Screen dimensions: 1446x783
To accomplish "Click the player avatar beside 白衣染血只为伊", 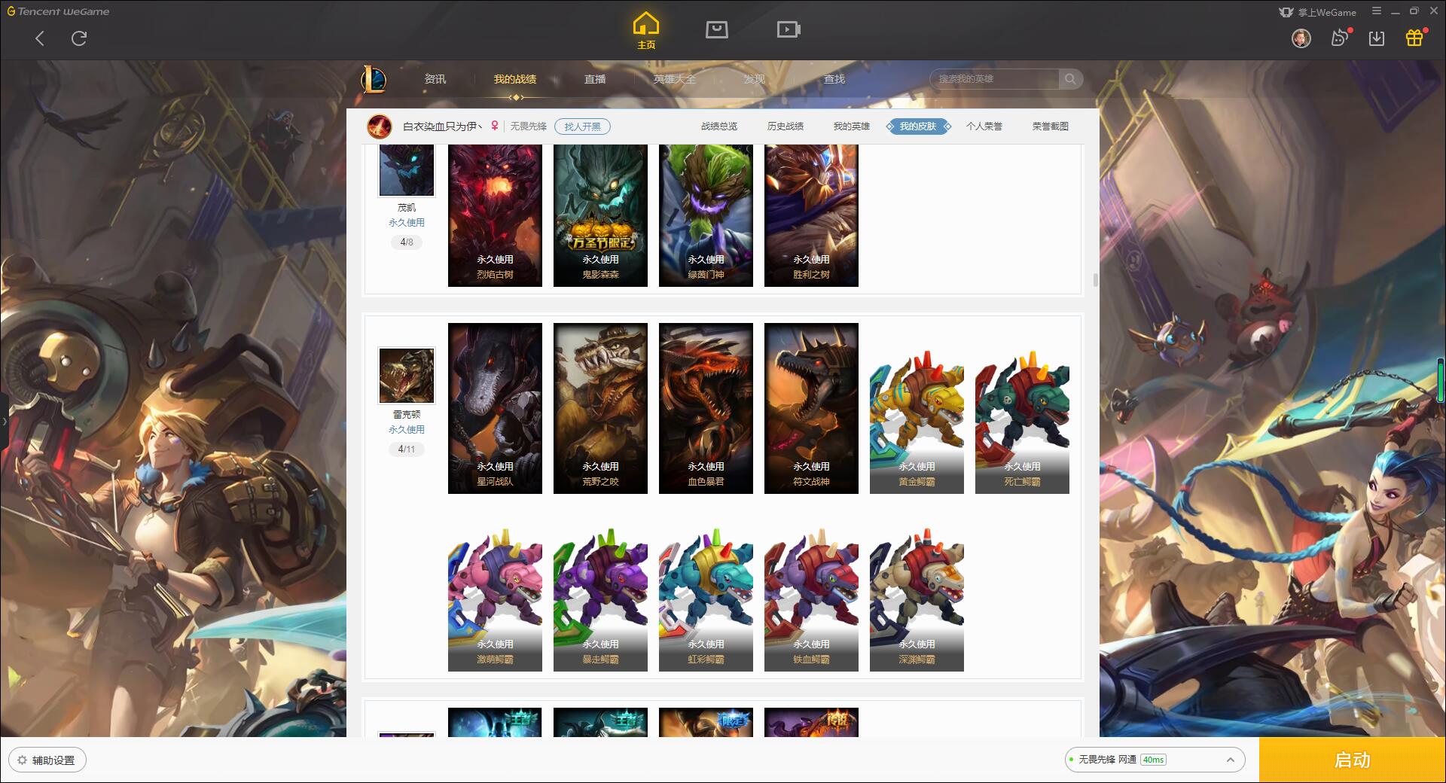I will point(380,126).
